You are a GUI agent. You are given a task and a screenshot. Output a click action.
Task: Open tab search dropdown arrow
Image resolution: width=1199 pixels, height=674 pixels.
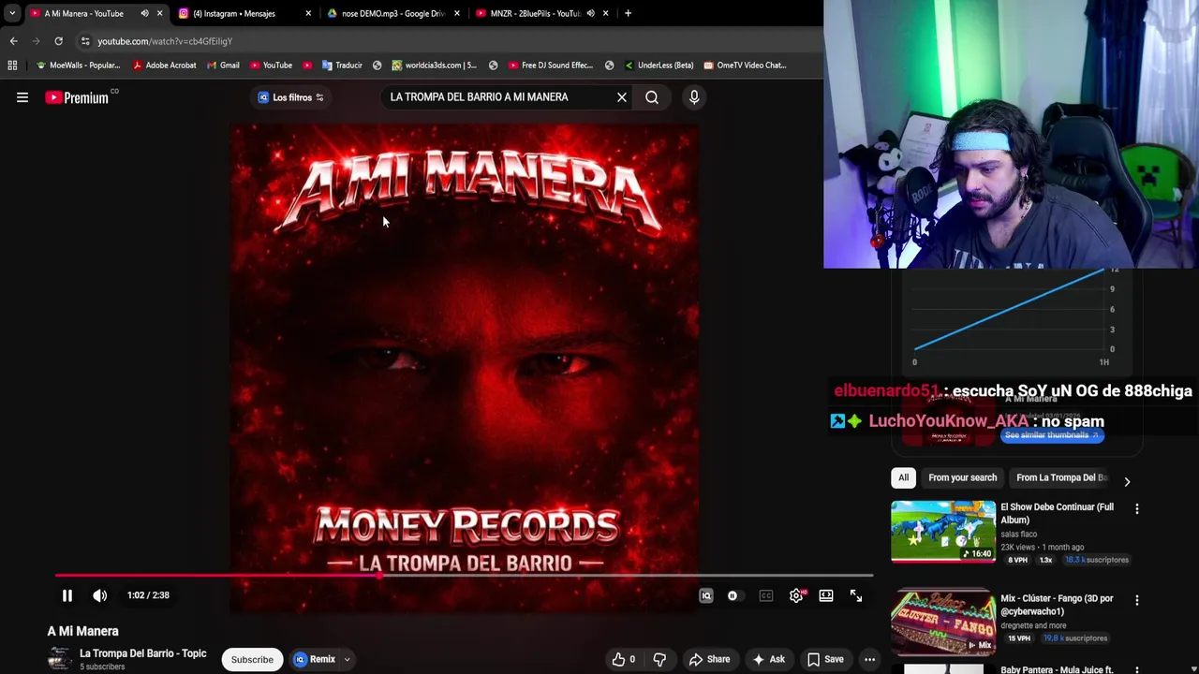[11, 13]
